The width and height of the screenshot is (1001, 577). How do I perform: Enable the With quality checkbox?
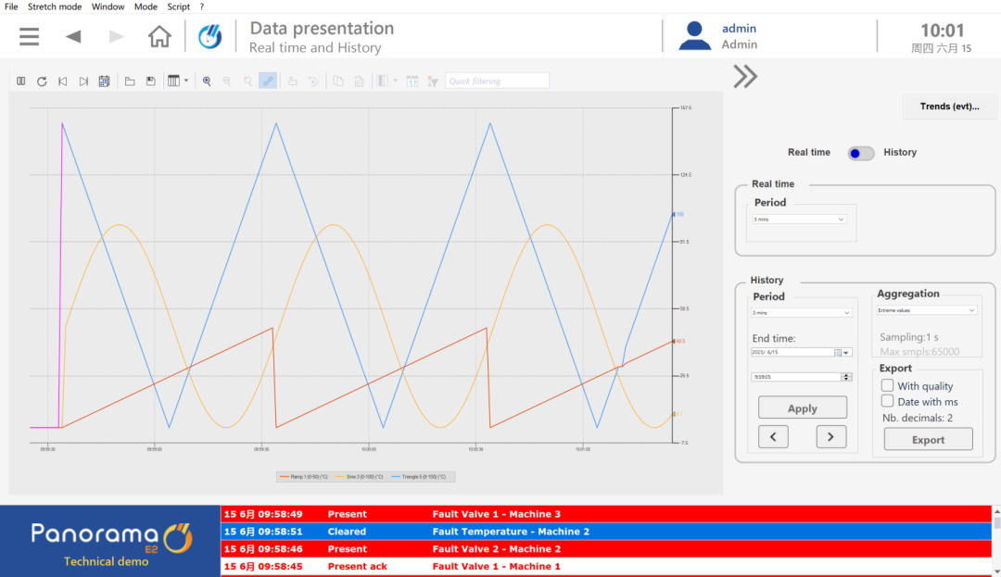(x=887, y=386)
